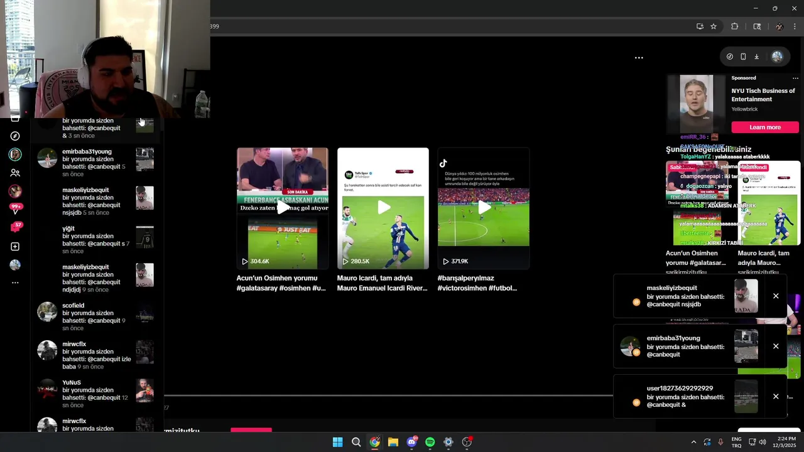Open the scofield notification in left list
804x452 pixels.
tap(95, 317)
